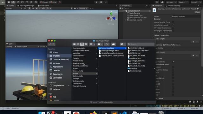Select the Rect transform tool
The height and width of the screenshot is (114, 203).
point(27,2)
